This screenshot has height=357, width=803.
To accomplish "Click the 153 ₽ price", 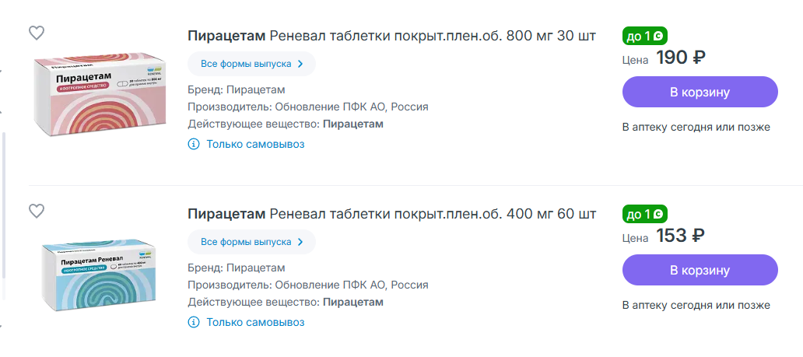I will click(x=681, y=236).
